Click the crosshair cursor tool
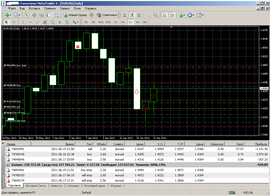 coord(14,22)
